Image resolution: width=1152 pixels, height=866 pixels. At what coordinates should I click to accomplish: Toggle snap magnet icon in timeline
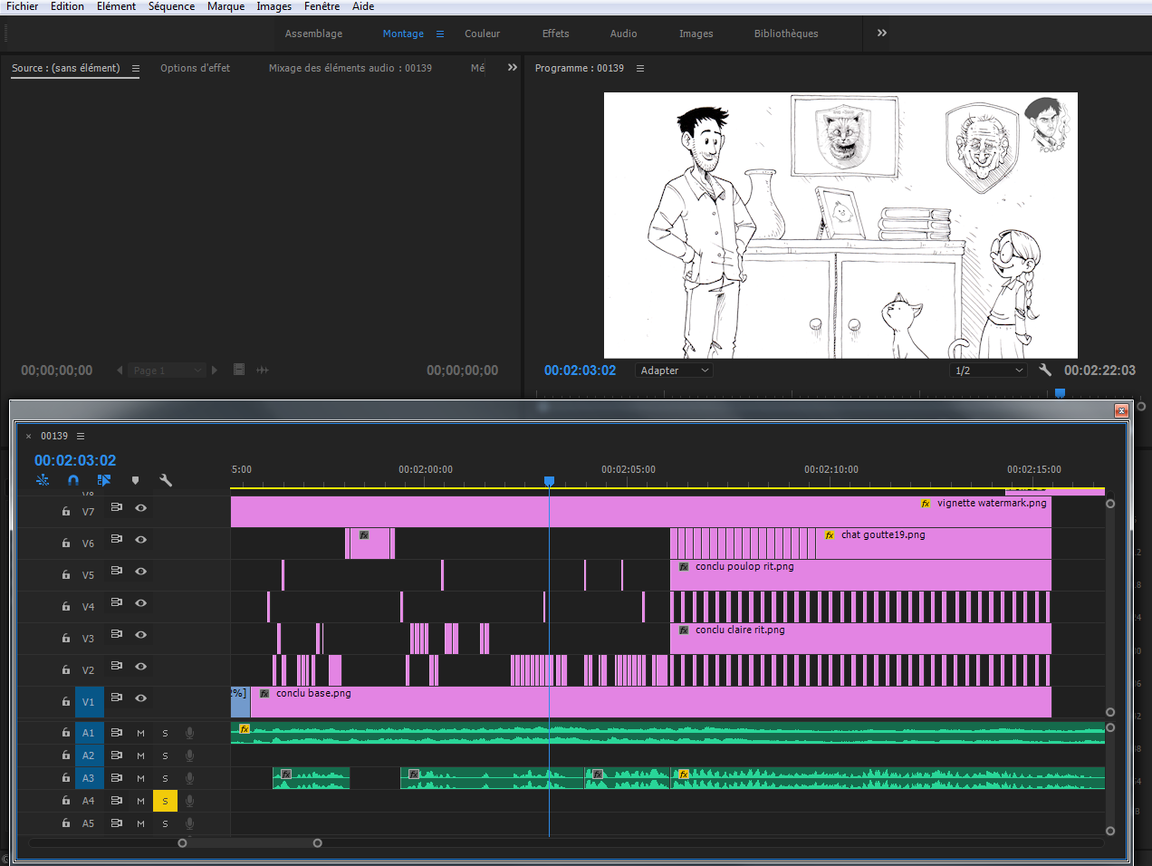click(73, 480)
